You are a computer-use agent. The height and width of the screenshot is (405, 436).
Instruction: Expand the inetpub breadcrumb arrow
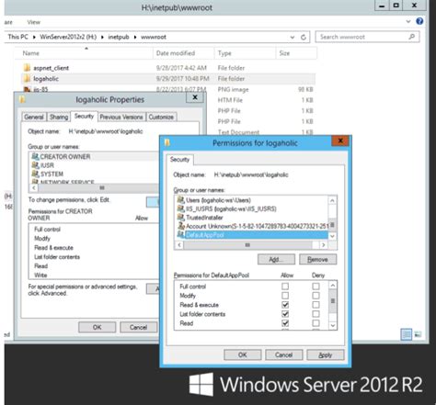point(135,37)
